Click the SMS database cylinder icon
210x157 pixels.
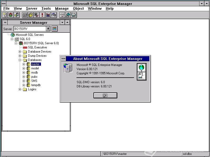click(28, 81)
